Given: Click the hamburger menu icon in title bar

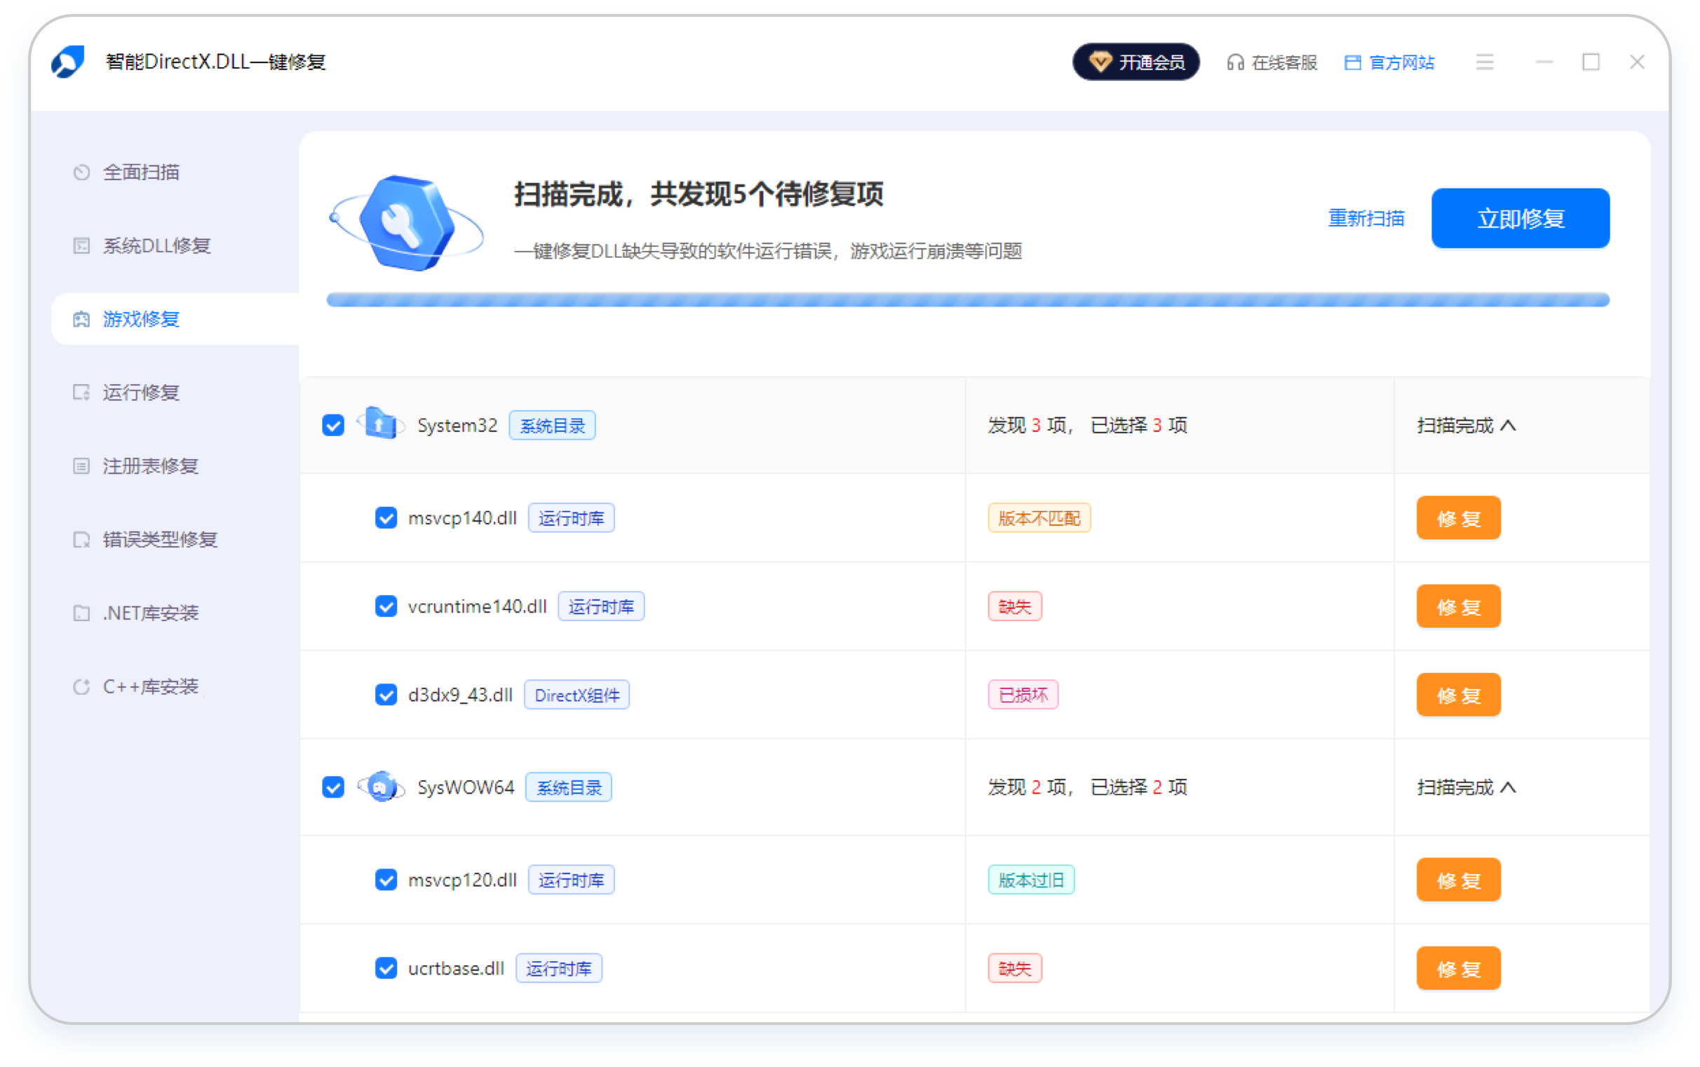Looking at the screenshot, I should click(x=1484, y=62).
